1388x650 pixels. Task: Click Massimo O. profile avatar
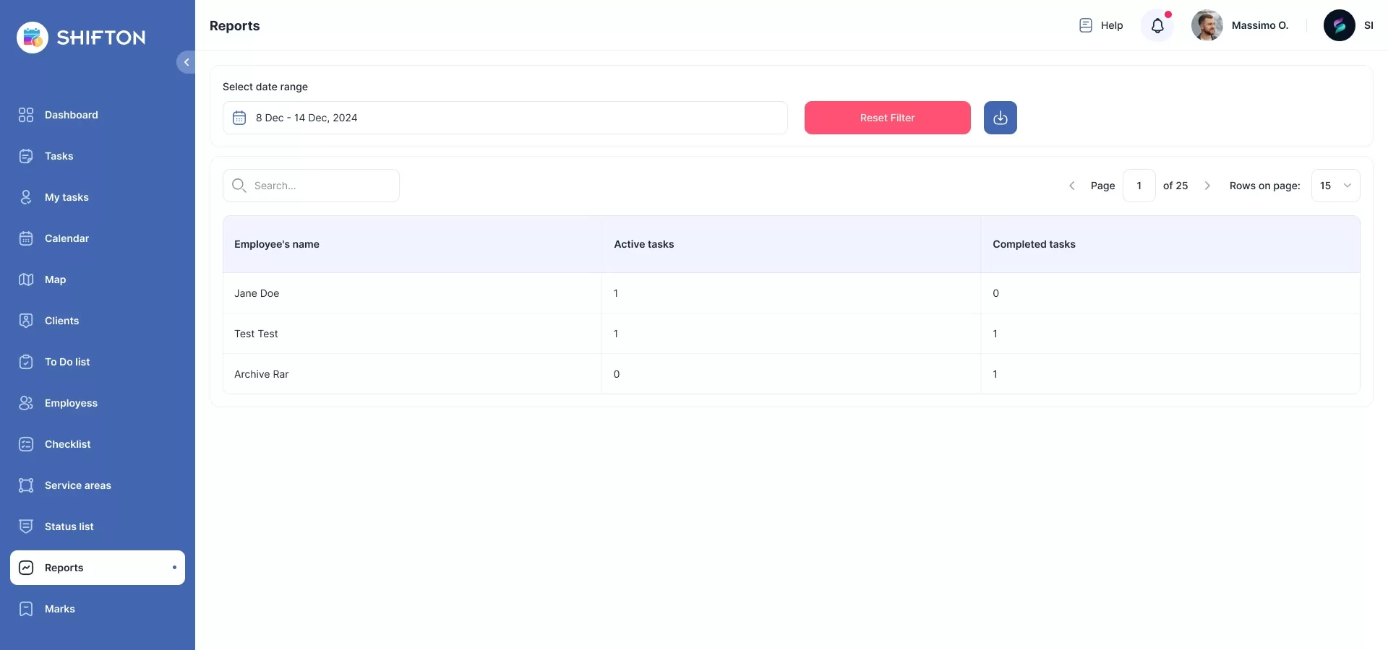pos(1207,25)
